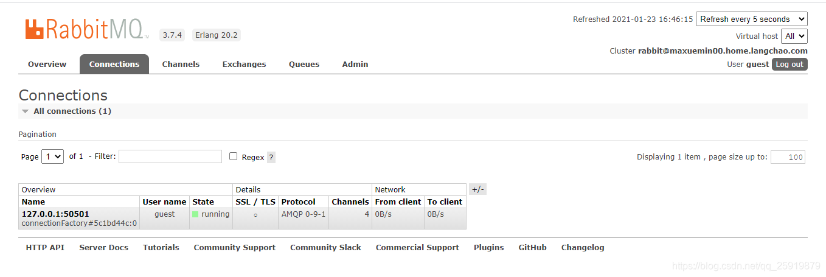826x277 pixels.
Task: Open the Page number dropdown
Action: 52,156
